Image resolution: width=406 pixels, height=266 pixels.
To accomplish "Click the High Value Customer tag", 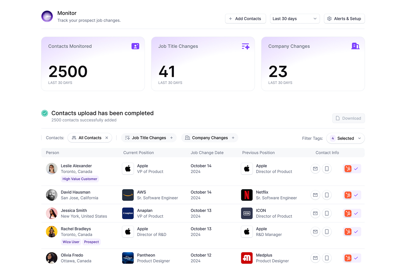I will click(80, 179).
